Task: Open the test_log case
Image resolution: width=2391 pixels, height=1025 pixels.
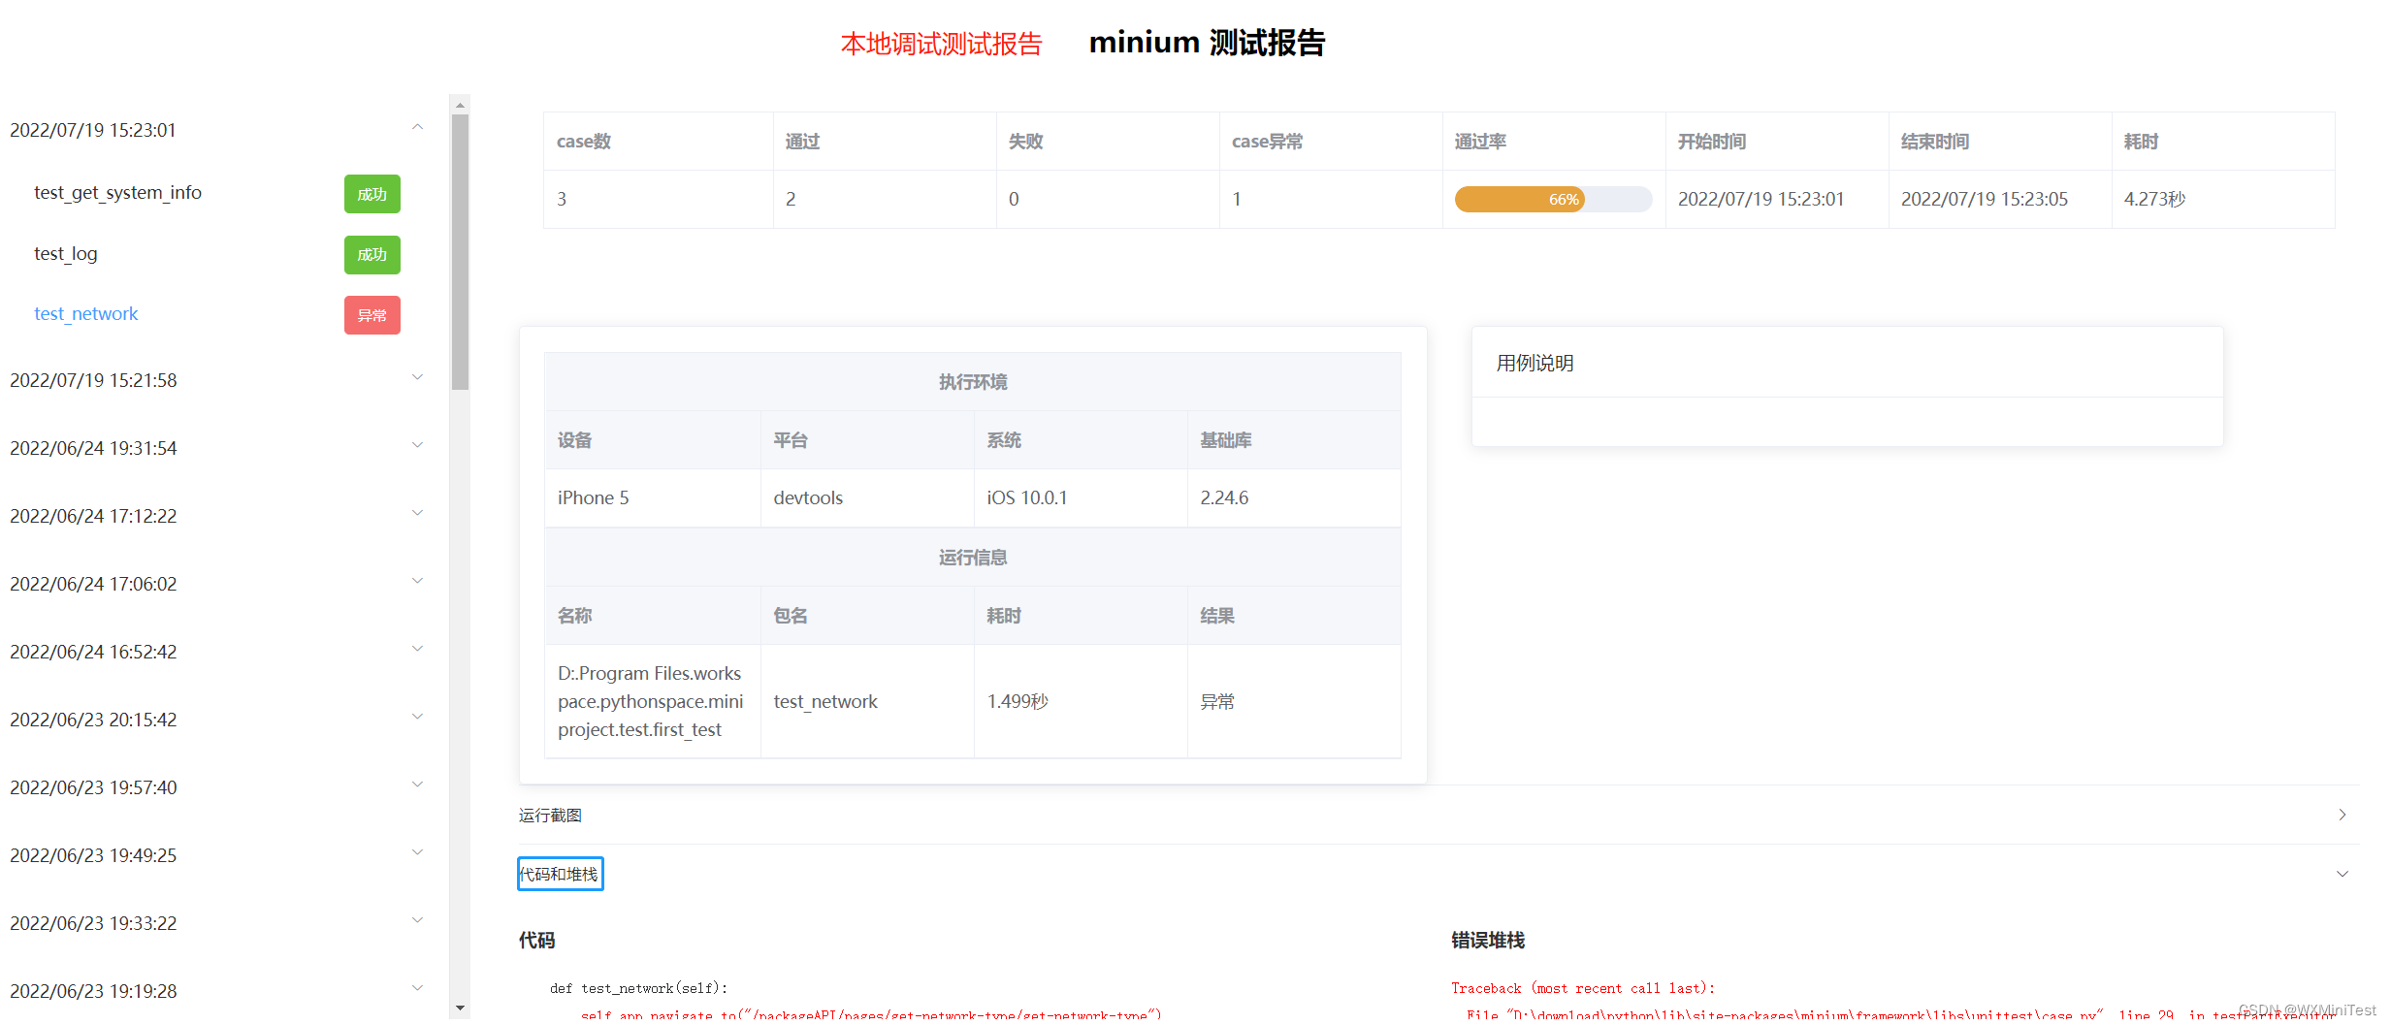Action: 66,253
